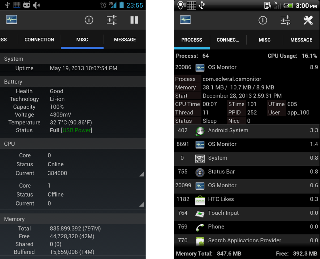Tap the clock showing 3:00 PM
Image resolution: width=320 pixels, height=259 pixels.
[x=306, y=6]
